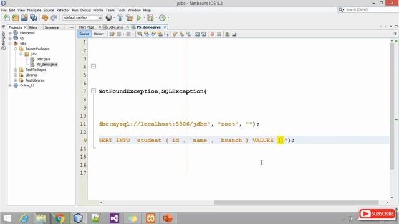Minimize the Projects panel
The height and width of the screenshot is (224, 399).
pos(72,27)
